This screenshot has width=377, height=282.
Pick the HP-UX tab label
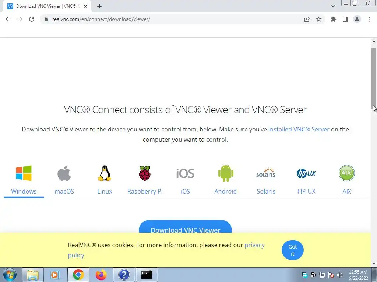pos(306,191)
